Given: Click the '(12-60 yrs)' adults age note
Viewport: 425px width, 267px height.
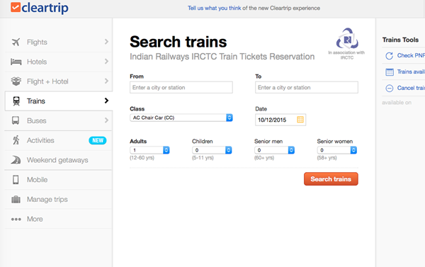Looking at the screenshot, I should pos(142,158).
